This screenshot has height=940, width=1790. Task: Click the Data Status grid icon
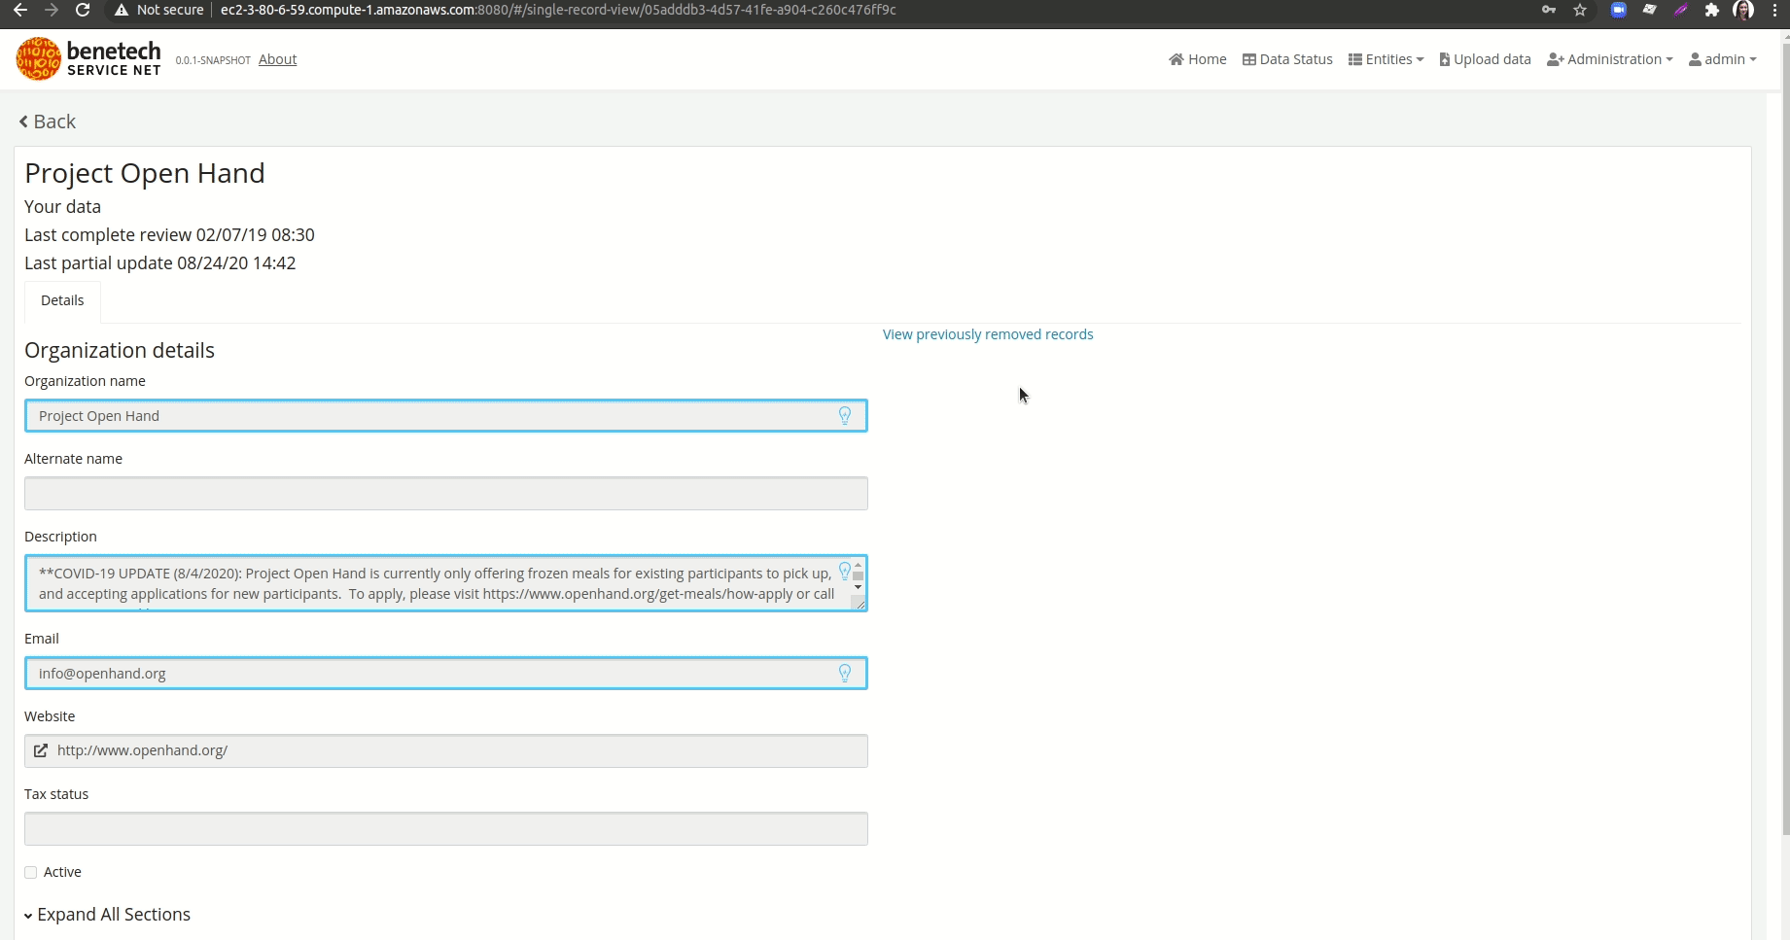point(1249,59)
